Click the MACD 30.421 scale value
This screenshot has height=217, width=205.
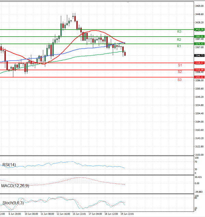click(x=198, y=177)
